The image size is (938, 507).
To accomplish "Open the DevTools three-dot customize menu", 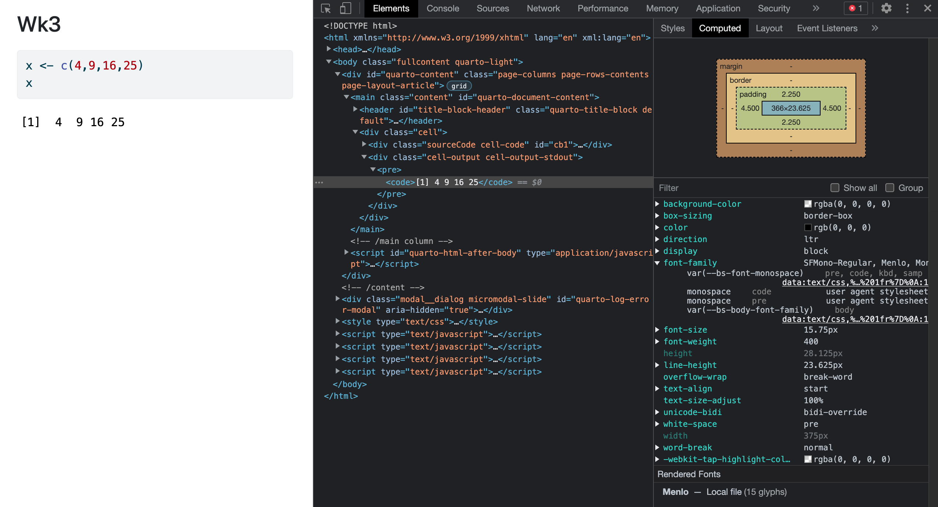I will click(907, 8).
